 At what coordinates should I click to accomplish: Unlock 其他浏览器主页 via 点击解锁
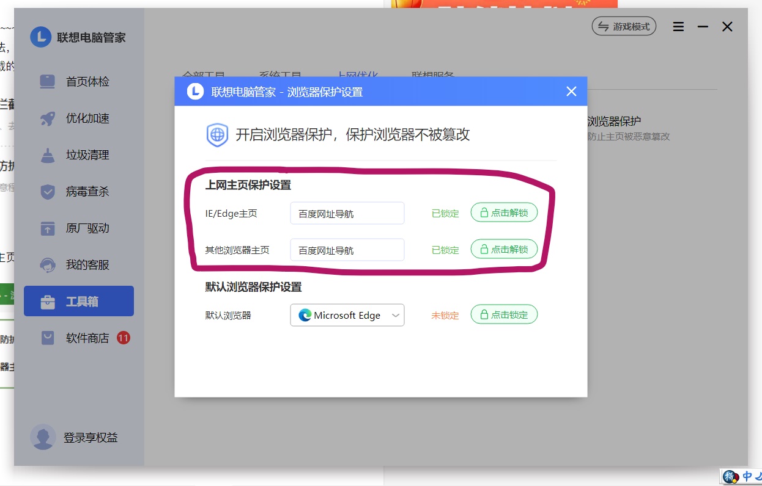503,250
